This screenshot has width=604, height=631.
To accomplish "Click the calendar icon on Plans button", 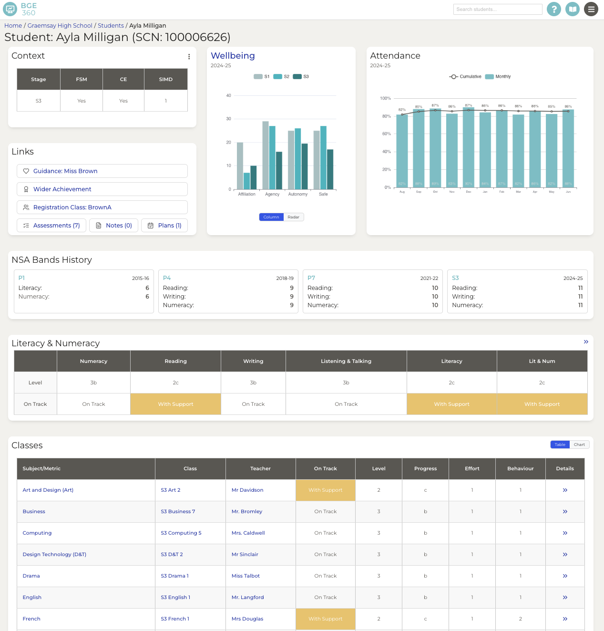I will coord(150,225).
